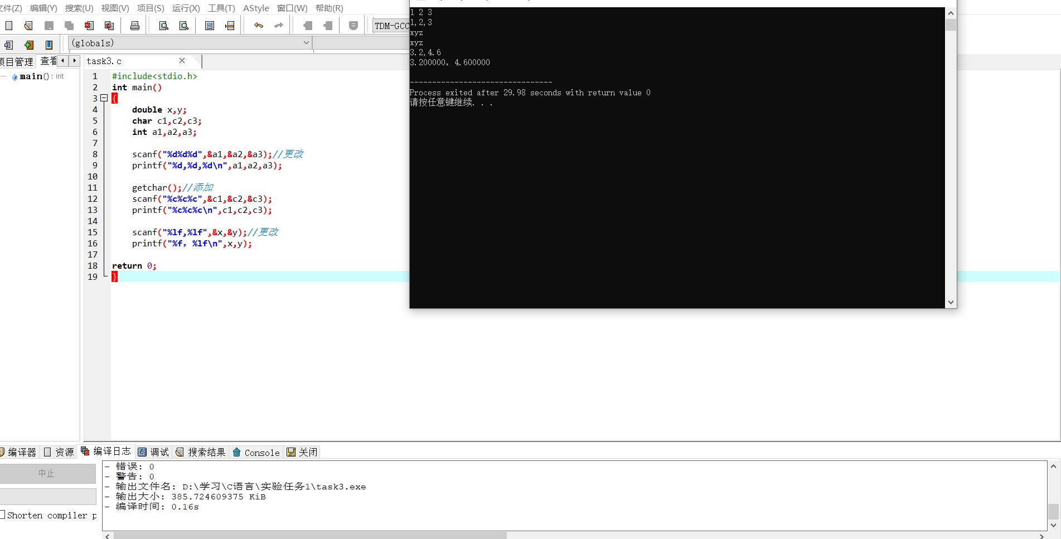1061x539 pixels.
Task: Switch to the 搜索结果 bottom tab
Action: pos(201,452)
